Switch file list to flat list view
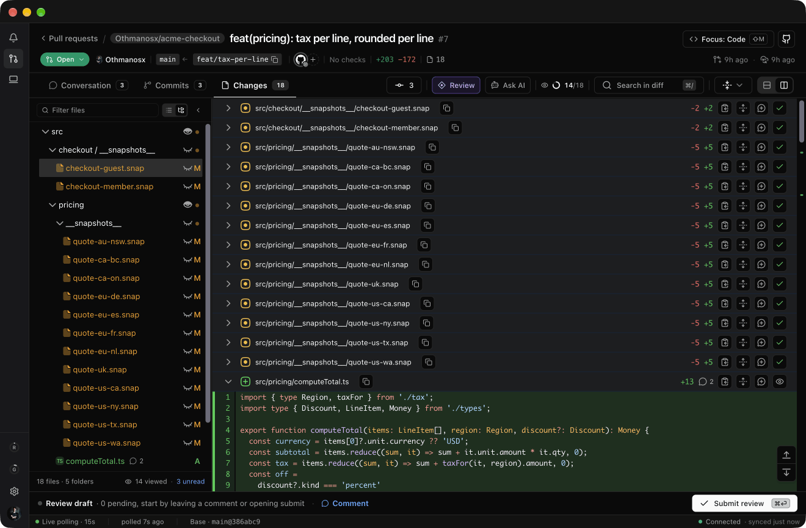806x528 pixels. point(169,110)
